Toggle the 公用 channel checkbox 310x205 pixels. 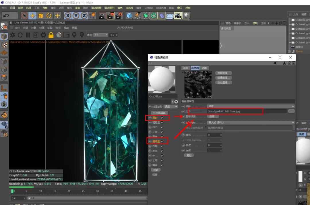(x=162, y=160)
